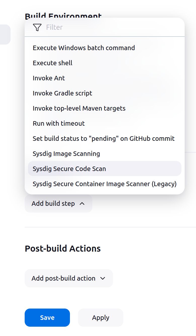Select Invoke Gradle script option
The width and height of the screenshot is (196, 336).
(62, 93)
